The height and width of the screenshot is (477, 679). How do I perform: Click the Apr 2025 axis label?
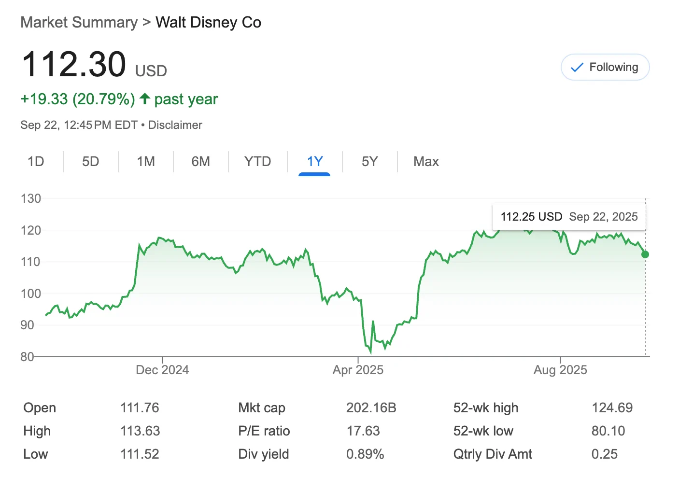358,370
